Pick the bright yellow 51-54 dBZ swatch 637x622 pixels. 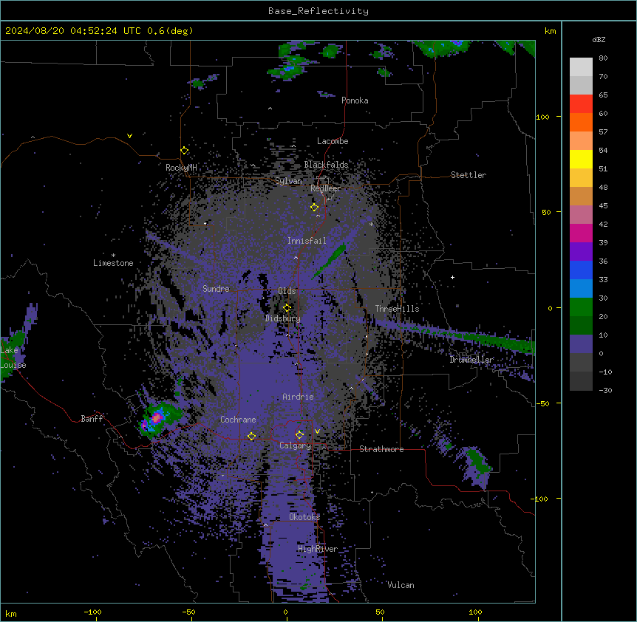pyautogui.click(x=581, y=159)
